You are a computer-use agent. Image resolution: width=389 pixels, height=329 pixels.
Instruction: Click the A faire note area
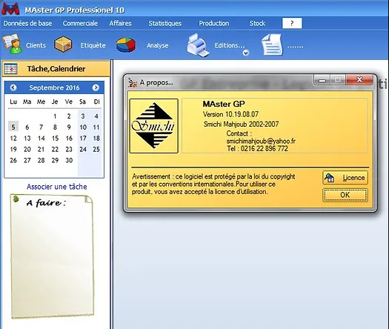tap(53, 256)
